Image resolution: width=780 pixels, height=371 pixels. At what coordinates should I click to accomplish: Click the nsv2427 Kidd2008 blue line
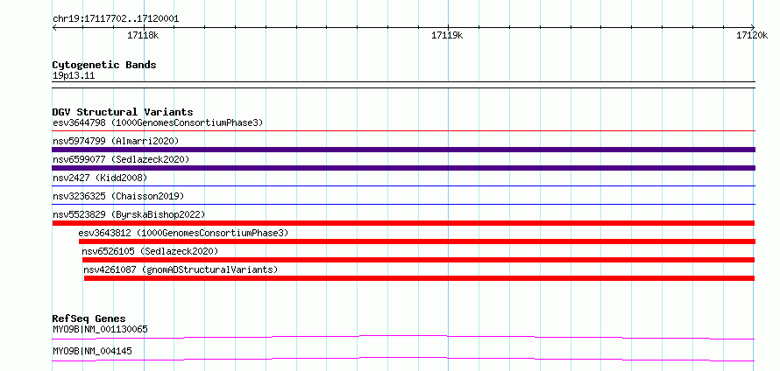[x=403, y=186]
